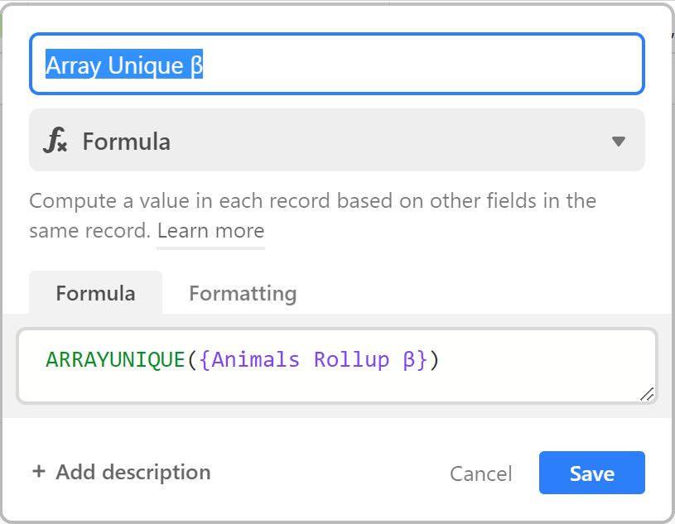Click the word Rollup in the formula
Viewport: 675px width, 524px height.
click(x=351, y=360)
